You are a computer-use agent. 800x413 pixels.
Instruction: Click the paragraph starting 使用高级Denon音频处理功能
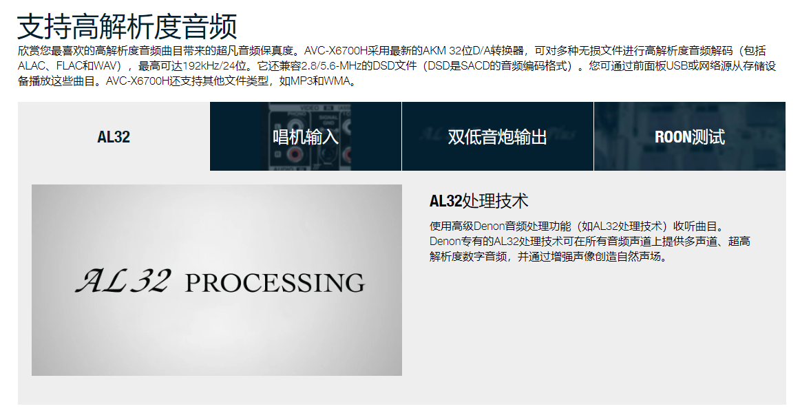click(x=590, y=241)
